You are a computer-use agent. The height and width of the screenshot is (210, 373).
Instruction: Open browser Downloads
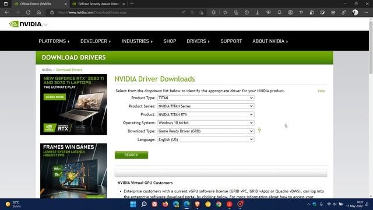pyautogui.click(x=258, y=12)
